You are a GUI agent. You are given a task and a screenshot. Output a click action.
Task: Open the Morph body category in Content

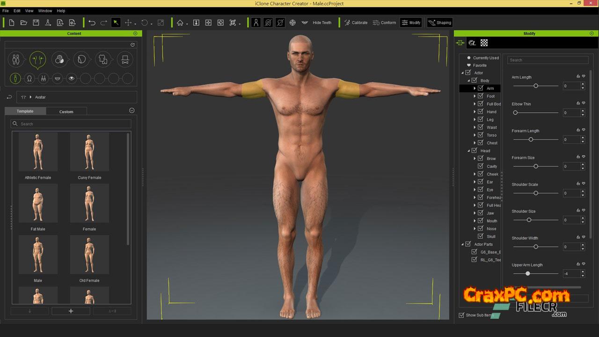click(x=37, y=59)
